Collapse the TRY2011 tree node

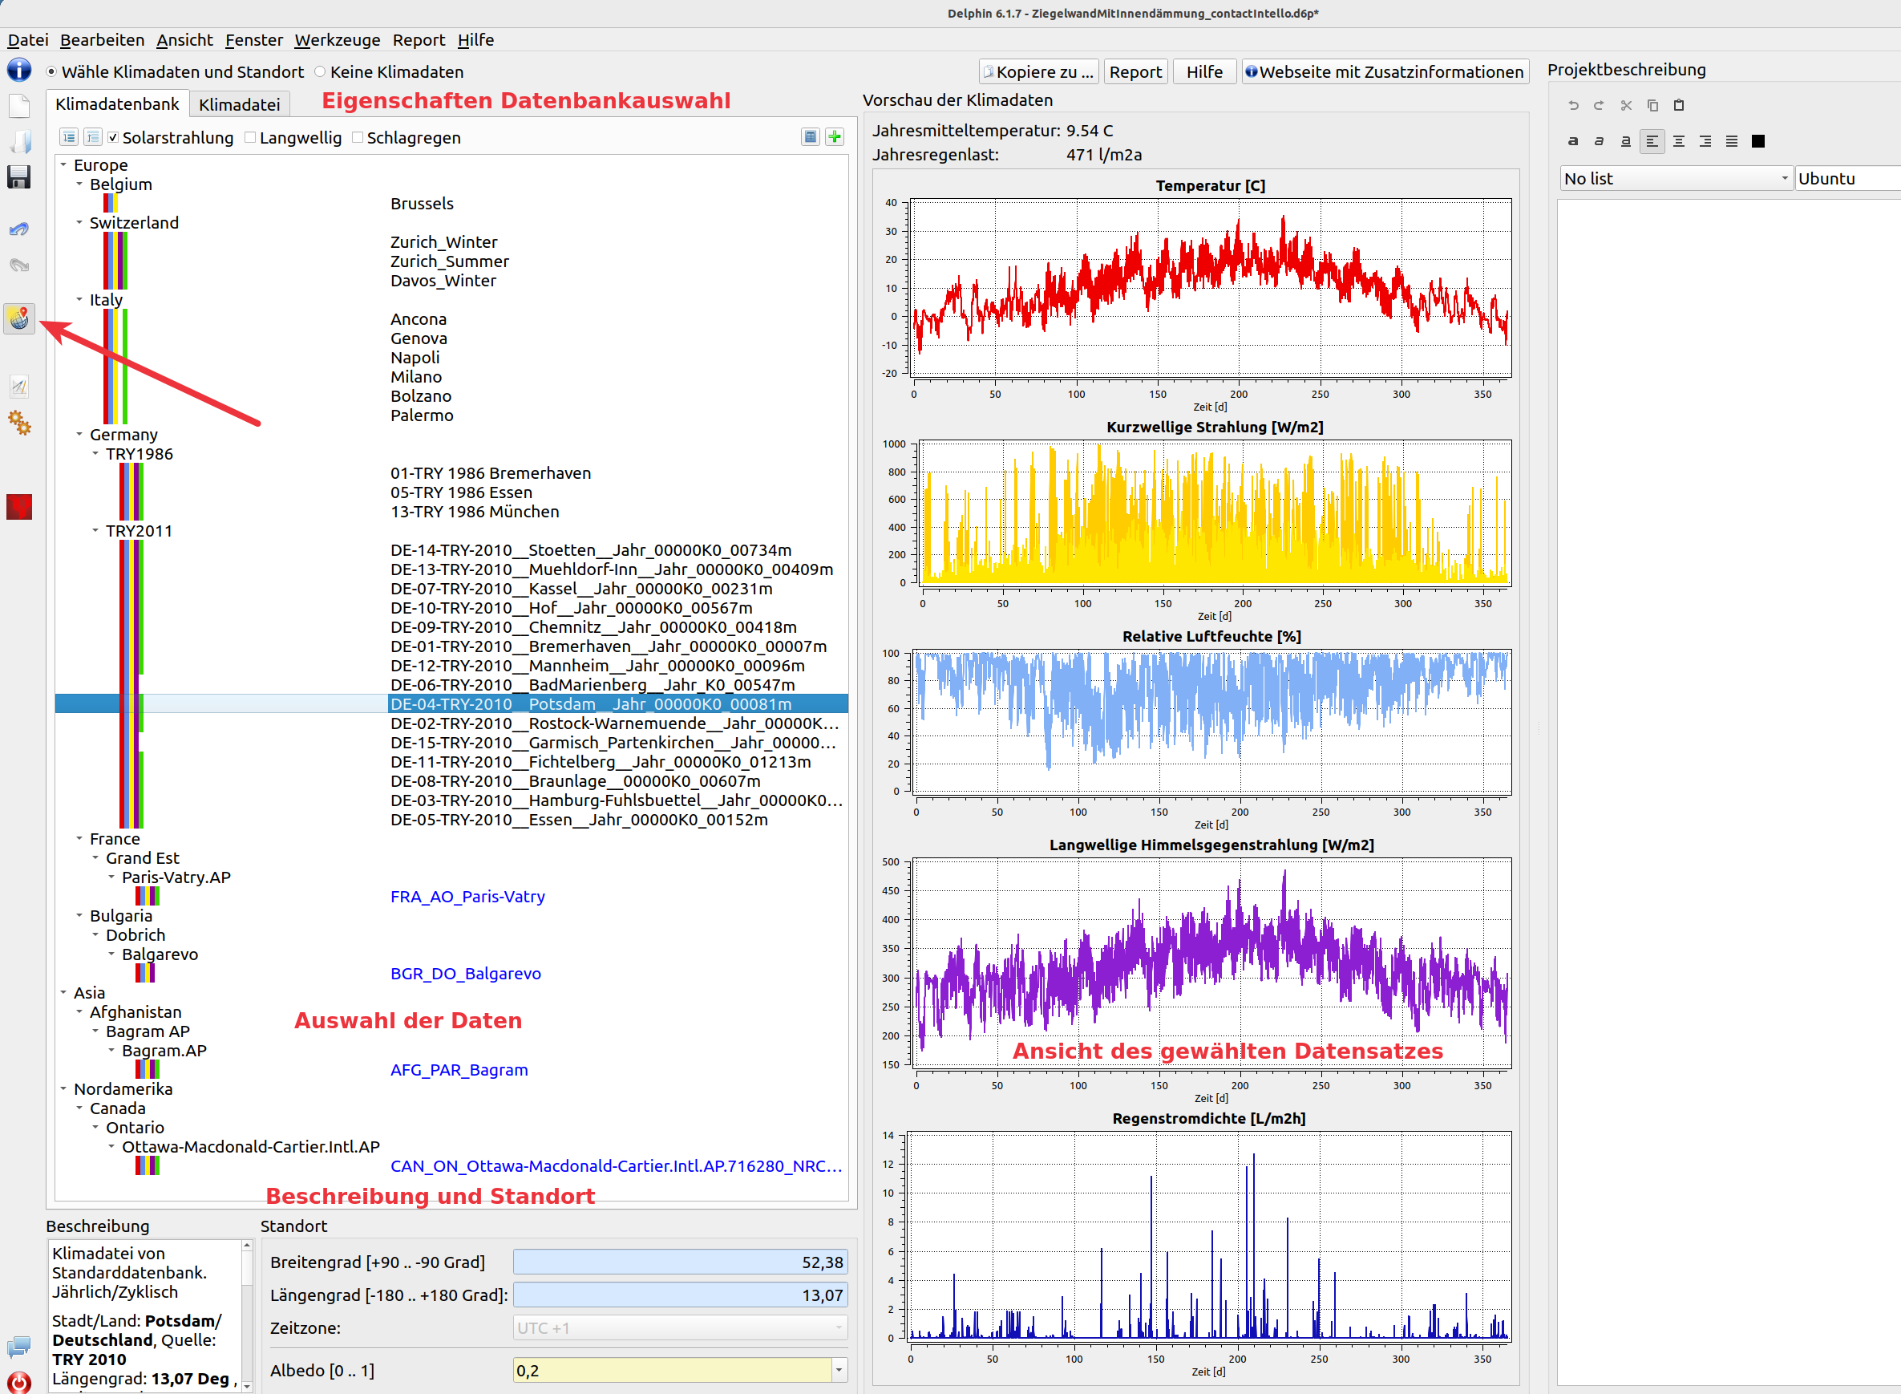(x=95, y=531)
